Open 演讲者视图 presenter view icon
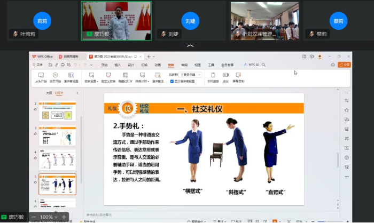The width and height of the screenshot is (374, 223). 71,76
